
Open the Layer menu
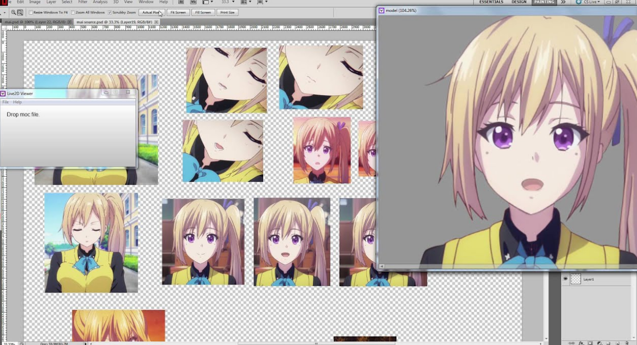click(51, 2)
